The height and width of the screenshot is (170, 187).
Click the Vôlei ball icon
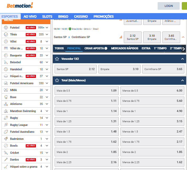coord(6,41)
